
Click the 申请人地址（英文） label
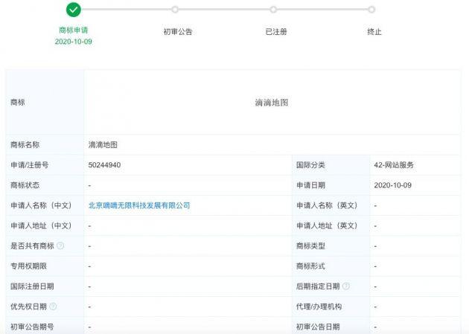(327, 225)
